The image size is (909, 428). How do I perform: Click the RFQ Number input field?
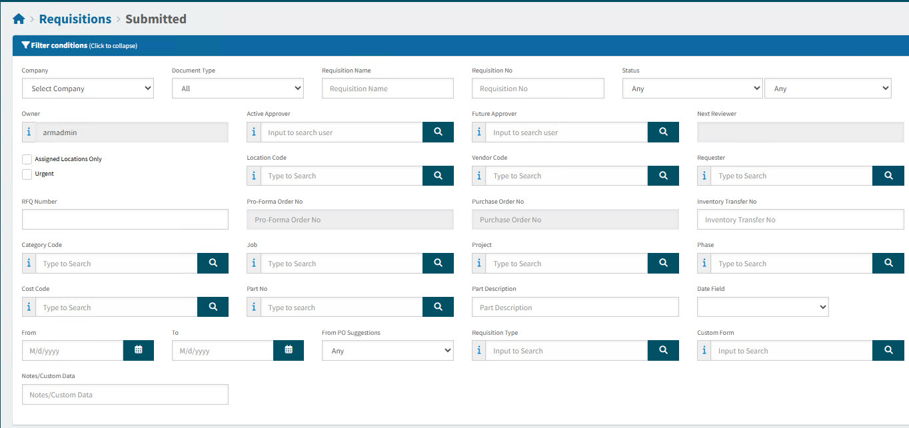click(x=125, y=220)
